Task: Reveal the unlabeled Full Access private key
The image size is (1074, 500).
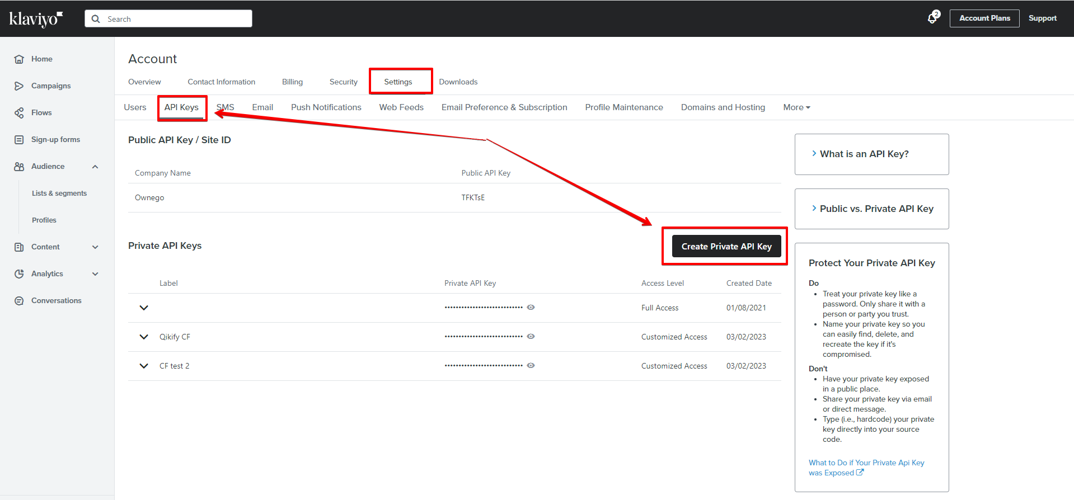Action: 531,307
